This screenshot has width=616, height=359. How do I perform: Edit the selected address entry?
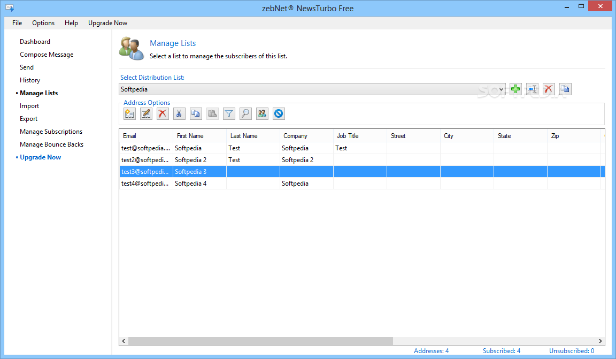146,113
